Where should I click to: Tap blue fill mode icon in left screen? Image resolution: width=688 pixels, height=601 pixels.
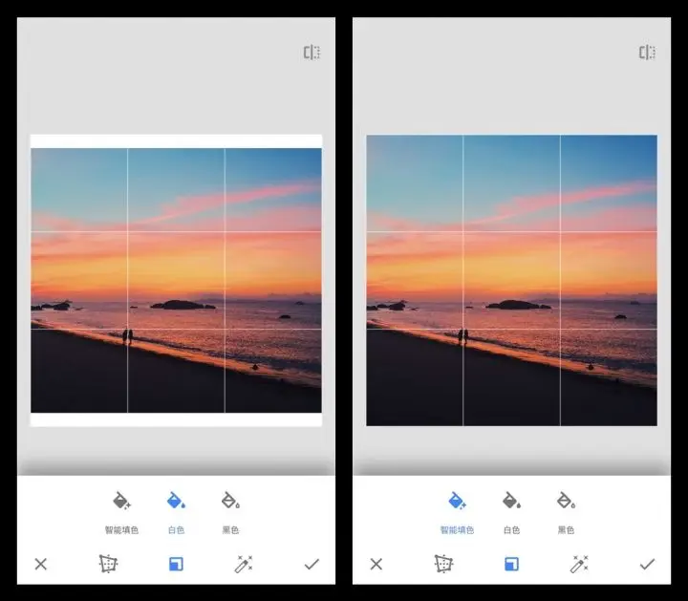[x=176, y=564]
